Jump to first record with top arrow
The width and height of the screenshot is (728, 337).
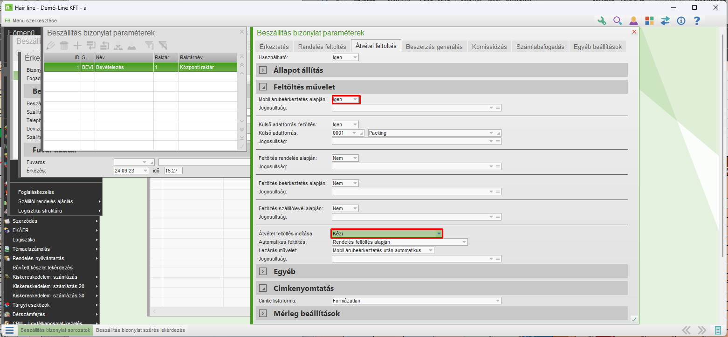point(241,56)
